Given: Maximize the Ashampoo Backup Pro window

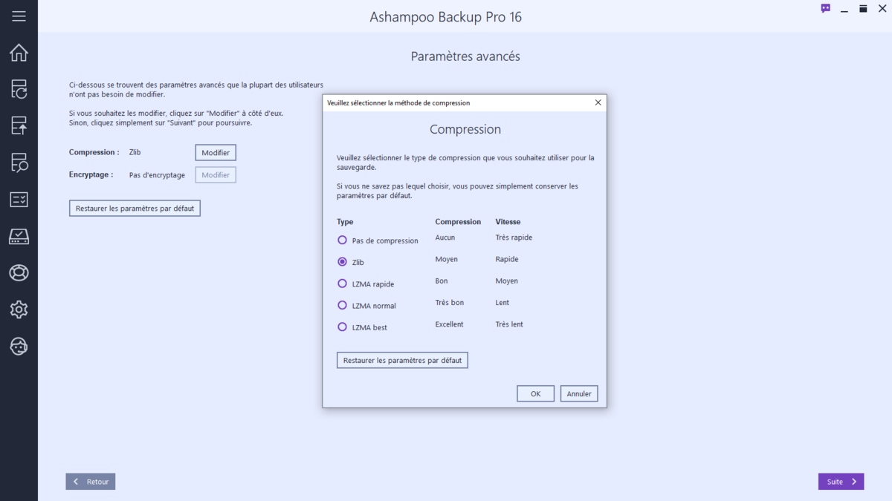Looking at the screenshot, I should [x=863, y=9].
